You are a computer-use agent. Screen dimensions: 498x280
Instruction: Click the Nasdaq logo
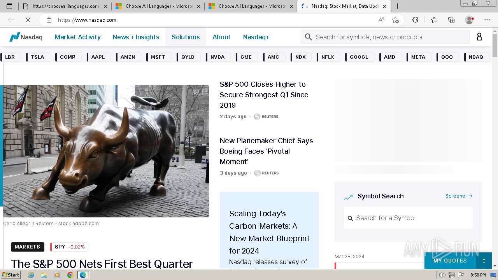tap(26, 37)
